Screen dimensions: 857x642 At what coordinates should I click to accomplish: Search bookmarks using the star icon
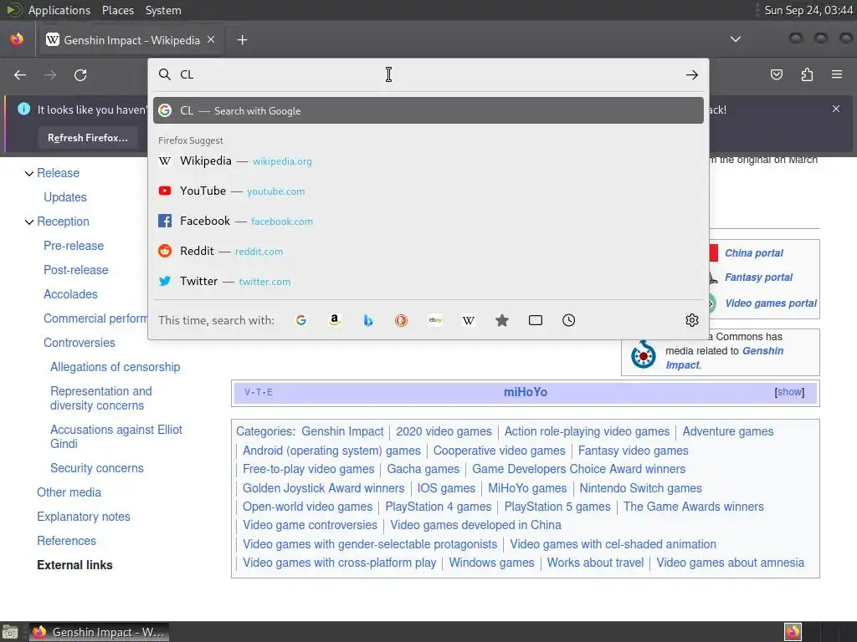(502, 320)
